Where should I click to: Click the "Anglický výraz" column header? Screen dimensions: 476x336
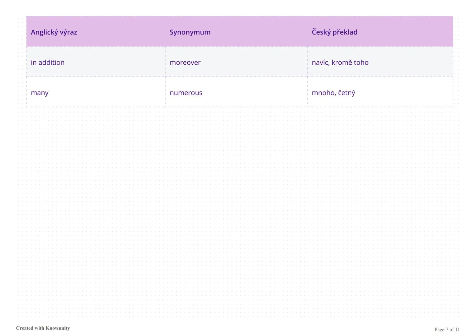tap(54, 32)
